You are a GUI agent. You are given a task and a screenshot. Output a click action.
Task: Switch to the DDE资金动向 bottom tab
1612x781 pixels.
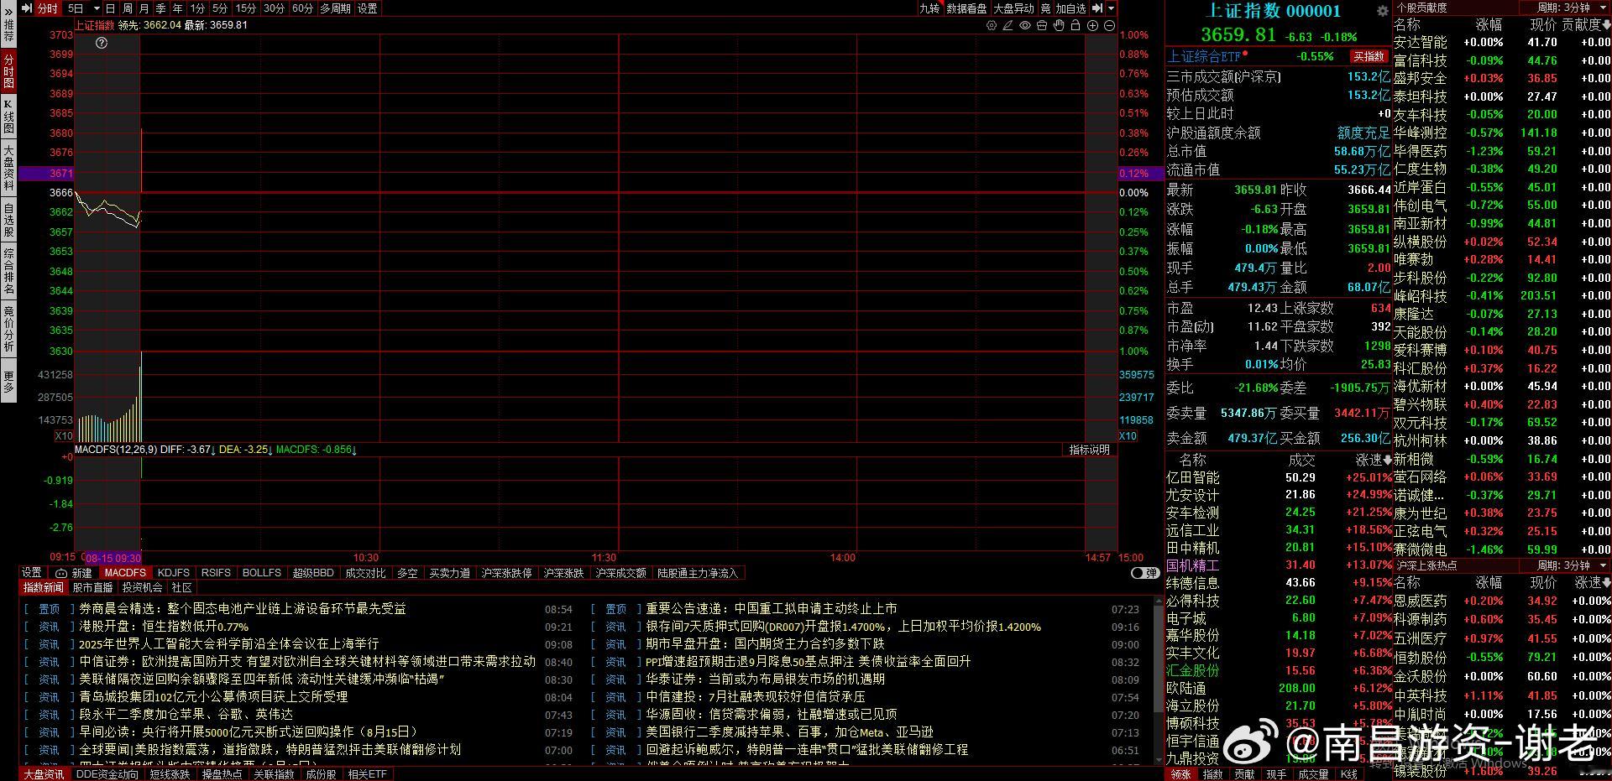point(107,774)
